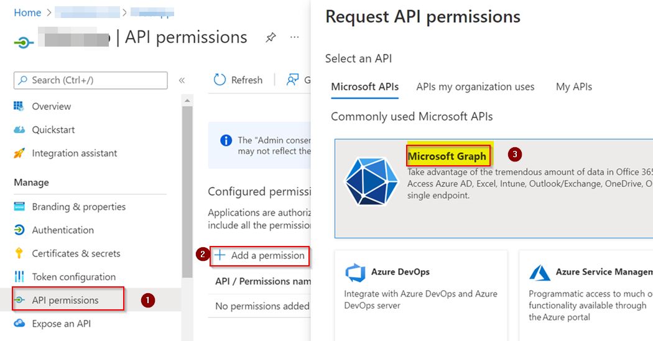Click the Microsoft Graph polyhedron logo
The height and width of the screenshot is (341, 653).
click(371, 181)
